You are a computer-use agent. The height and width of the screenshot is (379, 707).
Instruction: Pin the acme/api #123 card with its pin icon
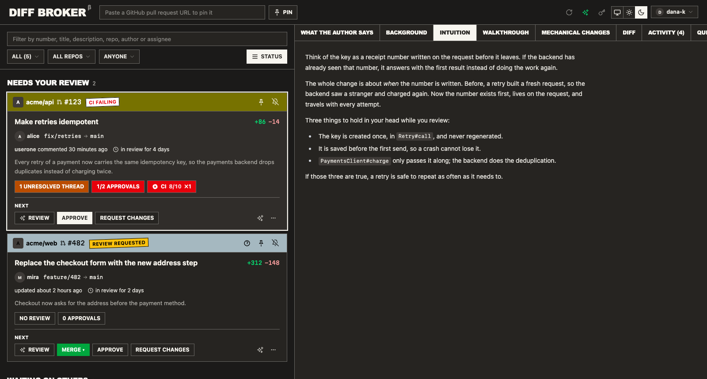tap(261, 102)
